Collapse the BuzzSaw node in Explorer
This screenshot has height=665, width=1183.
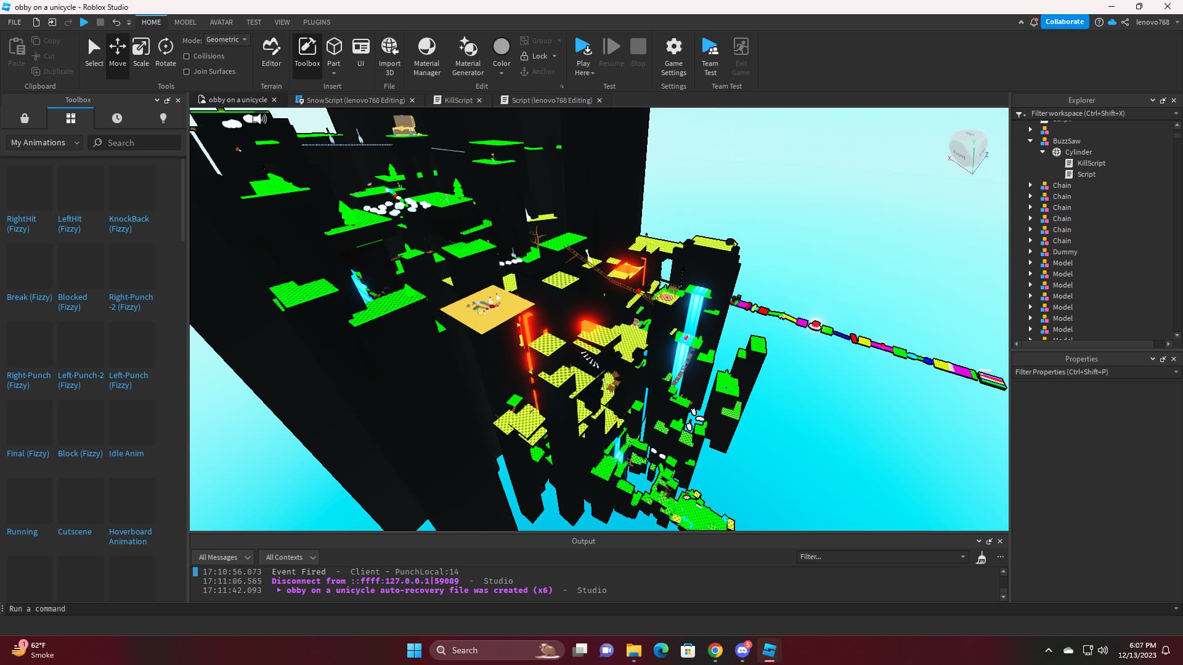[x=1030, y=141]
